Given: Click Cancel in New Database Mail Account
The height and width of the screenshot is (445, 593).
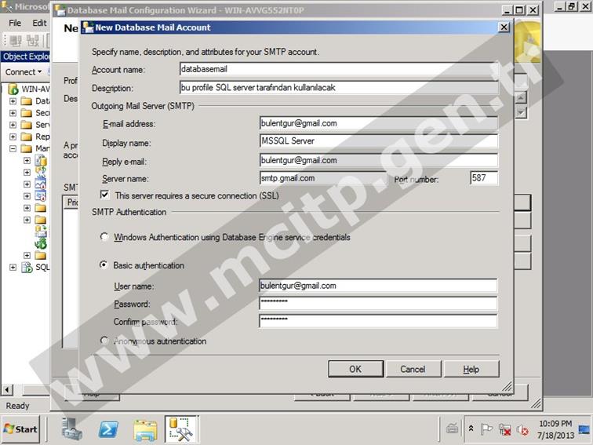Looking at the screenshot, I should [413, 369].
